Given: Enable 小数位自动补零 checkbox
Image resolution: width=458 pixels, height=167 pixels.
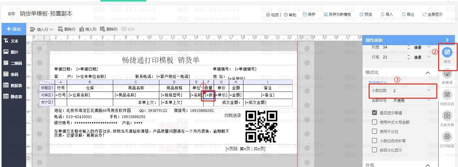Looking at the screenshot, I should click(375, 140).
